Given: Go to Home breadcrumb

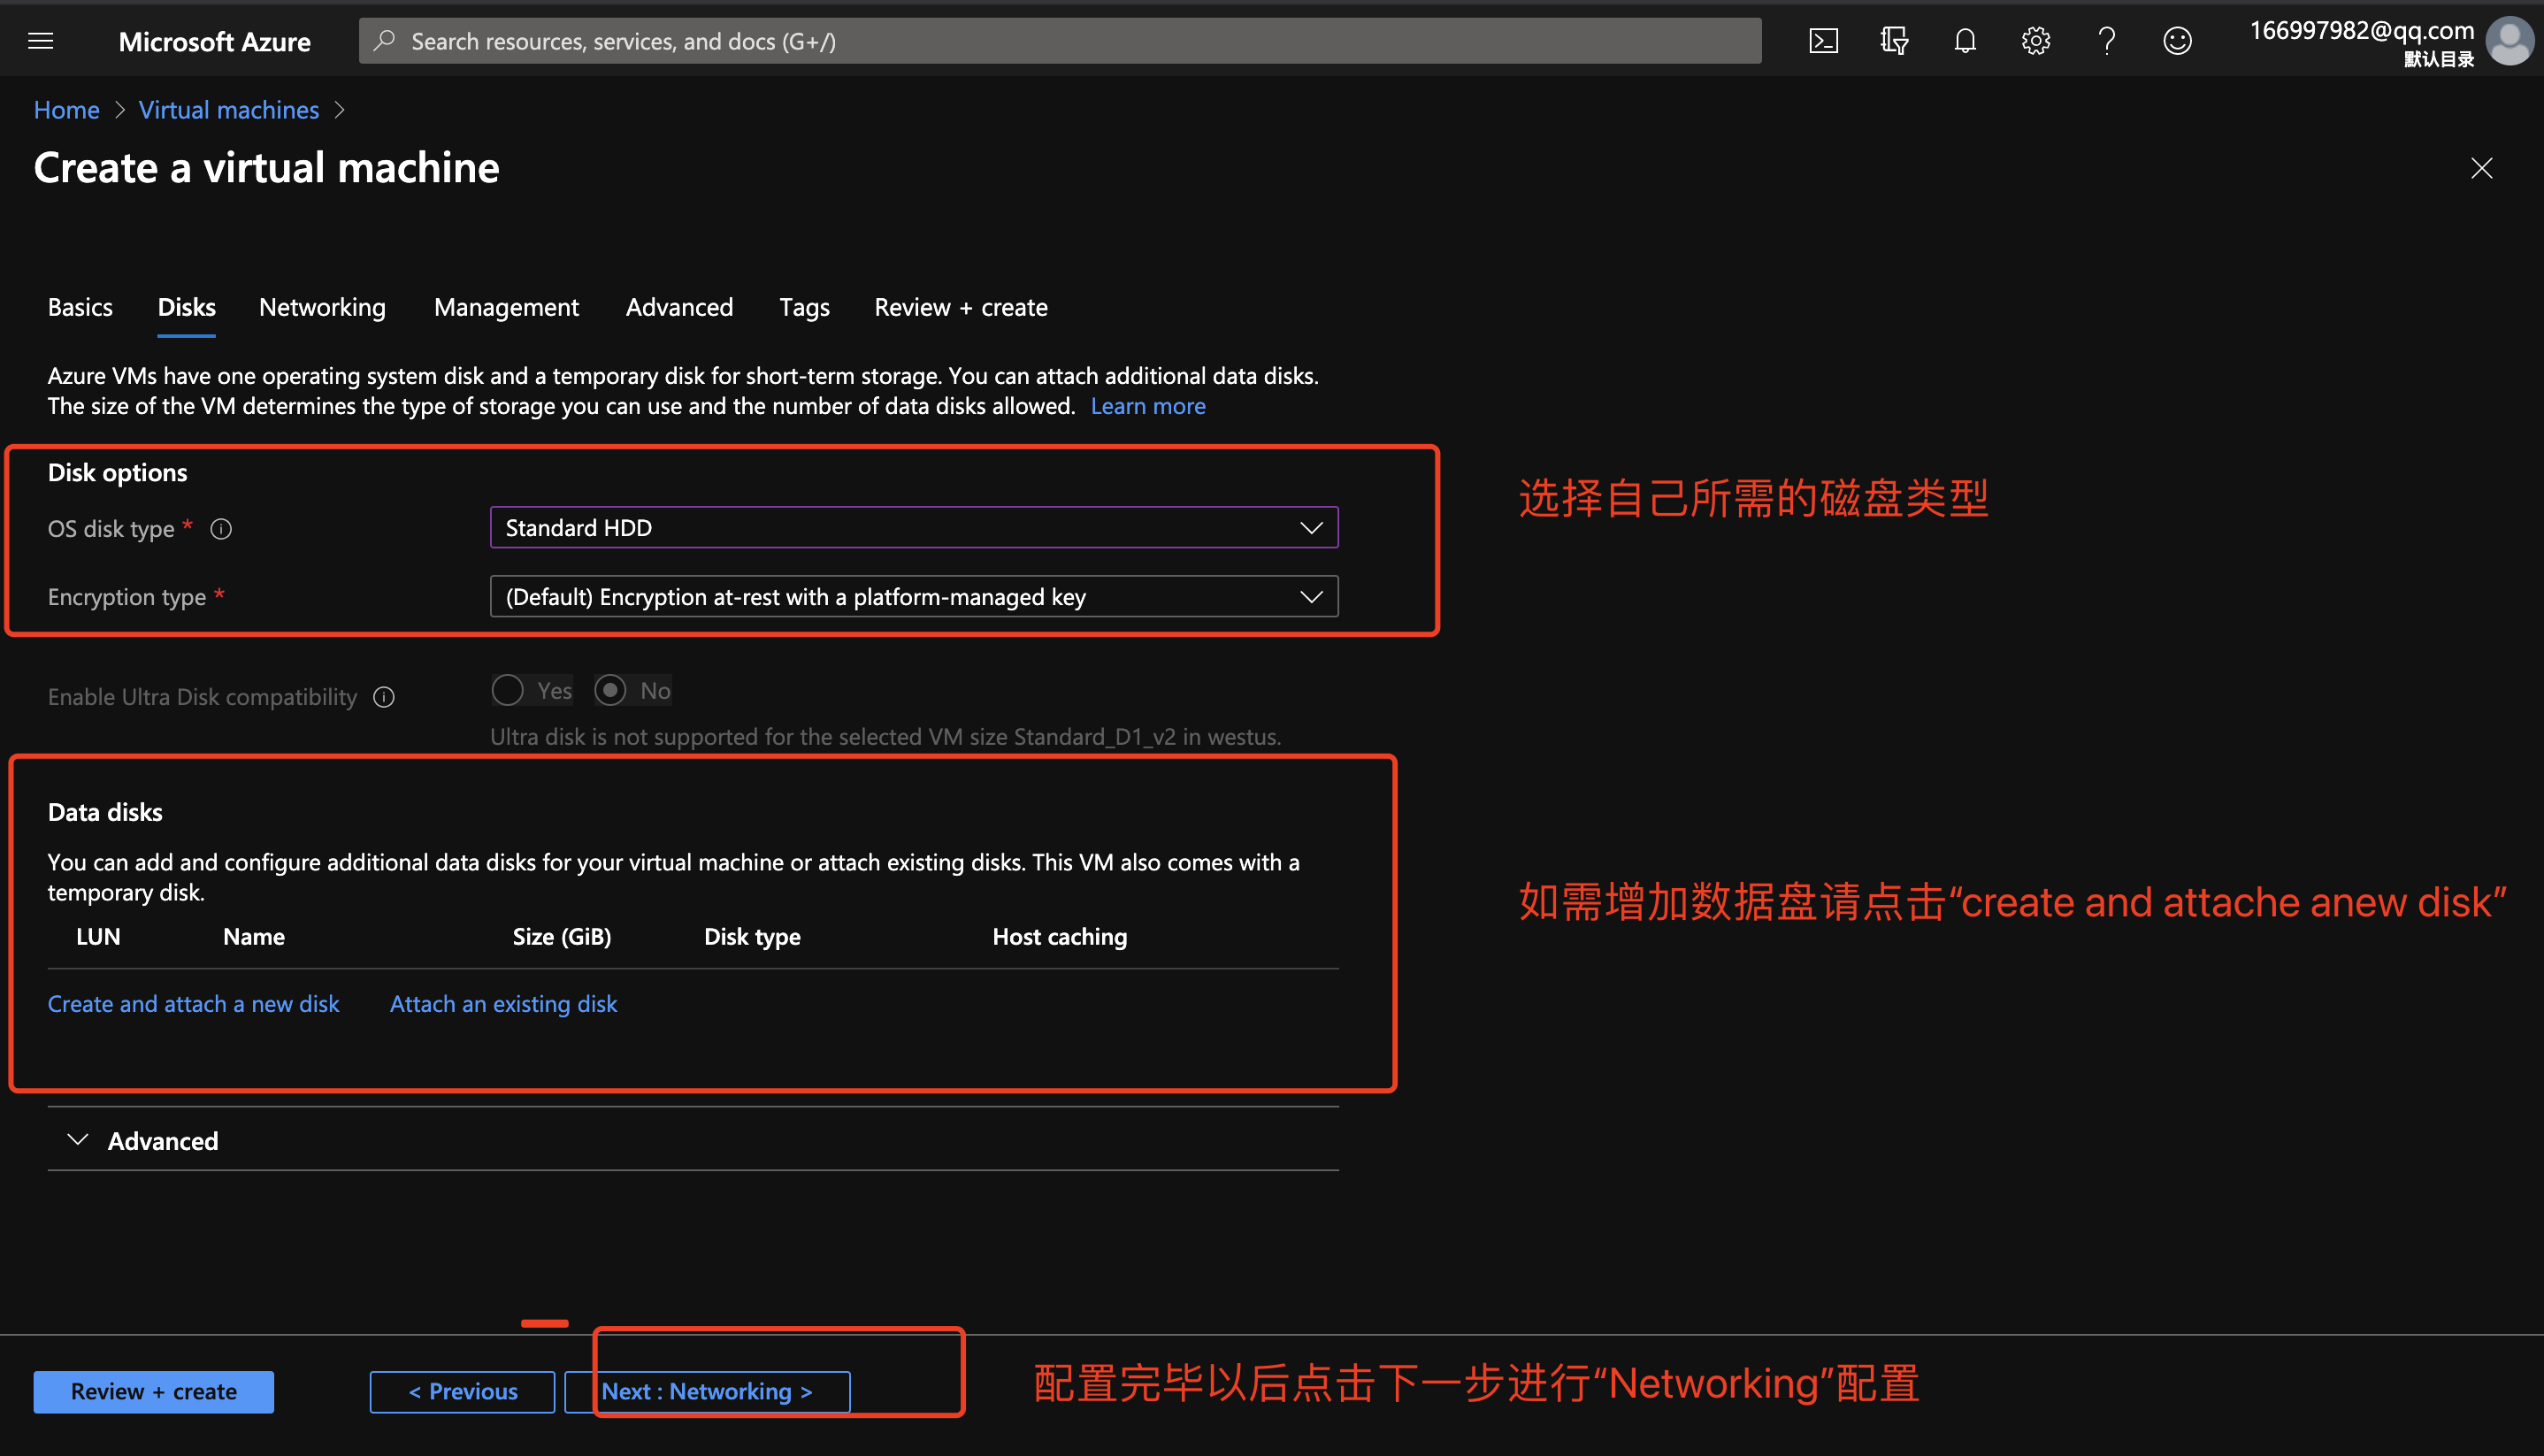Looking at the screenshot, I should [66, 110].
